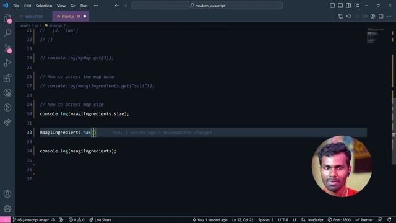This screenshot has height=223, width=396.
Task: Open the File menu
Action: pyautogui.click(x=16, y=6)
